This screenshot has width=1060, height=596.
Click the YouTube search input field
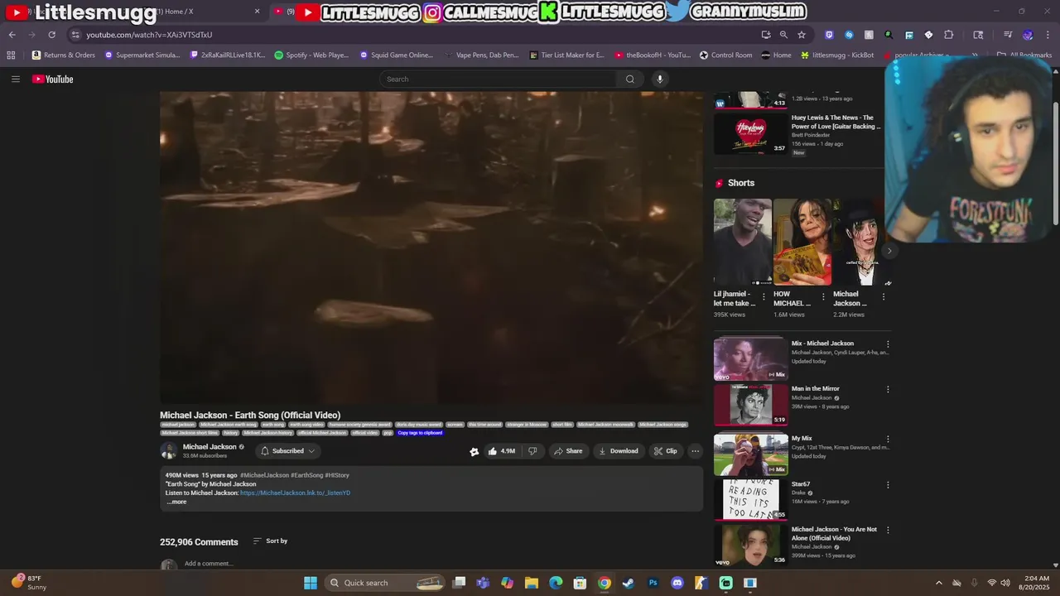point(498,79)
